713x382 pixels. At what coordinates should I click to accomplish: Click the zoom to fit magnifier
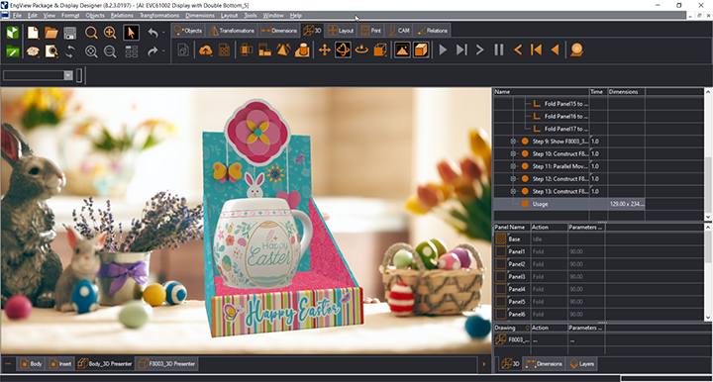point(91,51)
